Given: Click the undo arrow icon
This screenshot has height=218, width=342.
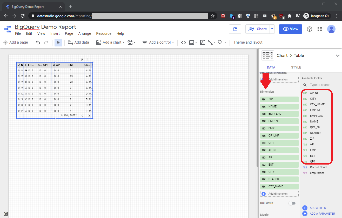Looking at the screenshot, I should click(x=38, y=42).
